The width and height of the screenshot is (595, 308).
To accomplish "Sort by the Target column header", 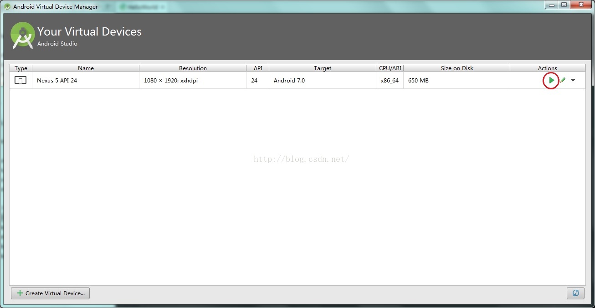I will click(323, 68).
